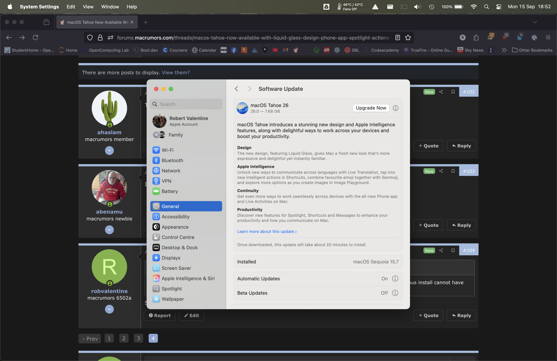Expand ahaslam's collapsed post
This screenshot has width=557, height=361.
pyautogui.click(x=109, y=150)
